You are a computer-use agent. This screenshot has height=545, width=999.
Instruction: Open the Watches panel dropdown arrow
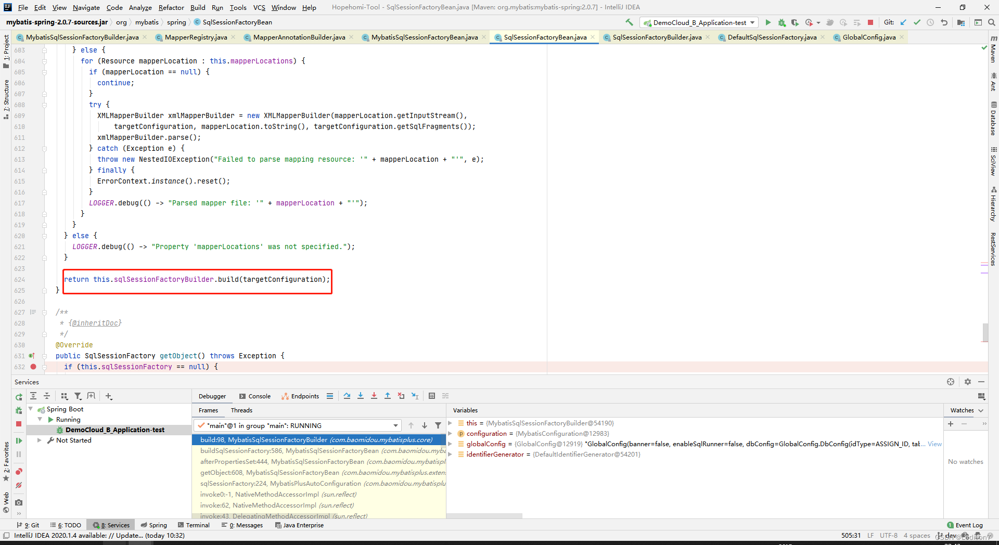[x=981, y=410]
